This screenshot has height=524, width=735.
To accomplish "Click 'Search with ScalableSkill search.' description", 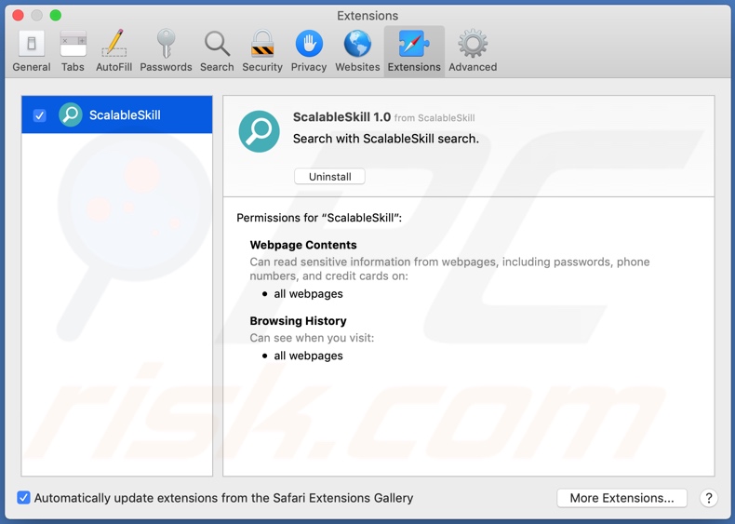I will click(x=386, y=139).
